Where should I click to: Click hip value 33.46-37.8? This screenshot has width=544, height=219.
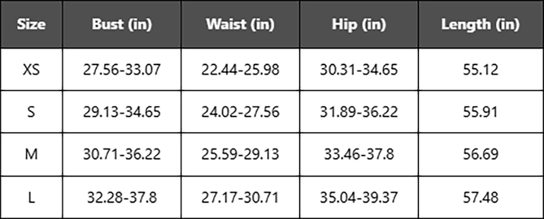click(x=358, y=154)
